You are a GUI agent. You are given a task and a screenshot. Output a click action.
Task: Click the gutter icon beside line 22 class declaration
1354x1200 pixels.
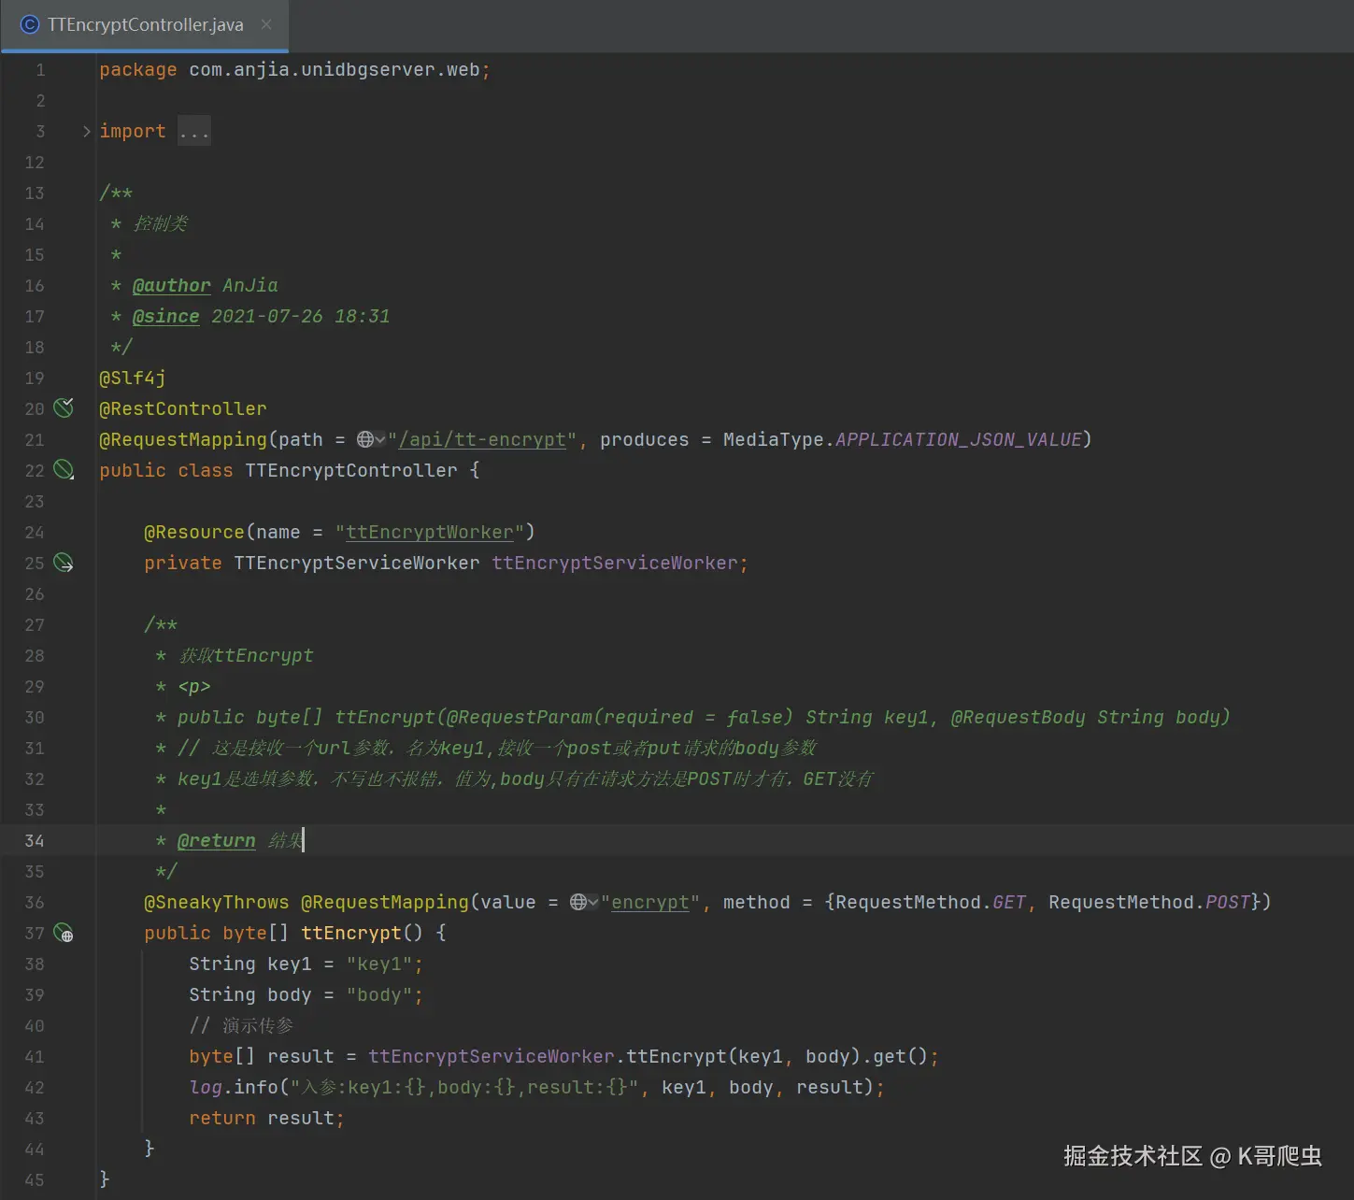(64, 469)
